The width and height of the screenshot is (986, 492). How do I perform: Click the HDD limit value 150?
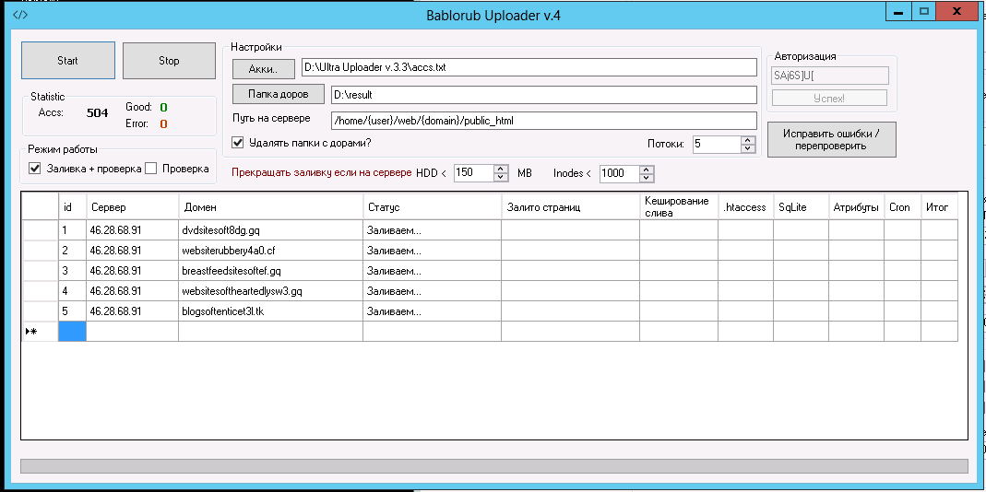pos(472,173)
